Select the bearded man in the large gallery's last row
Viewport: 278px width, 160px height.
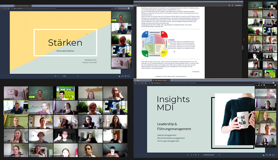(x=90, y=150)
